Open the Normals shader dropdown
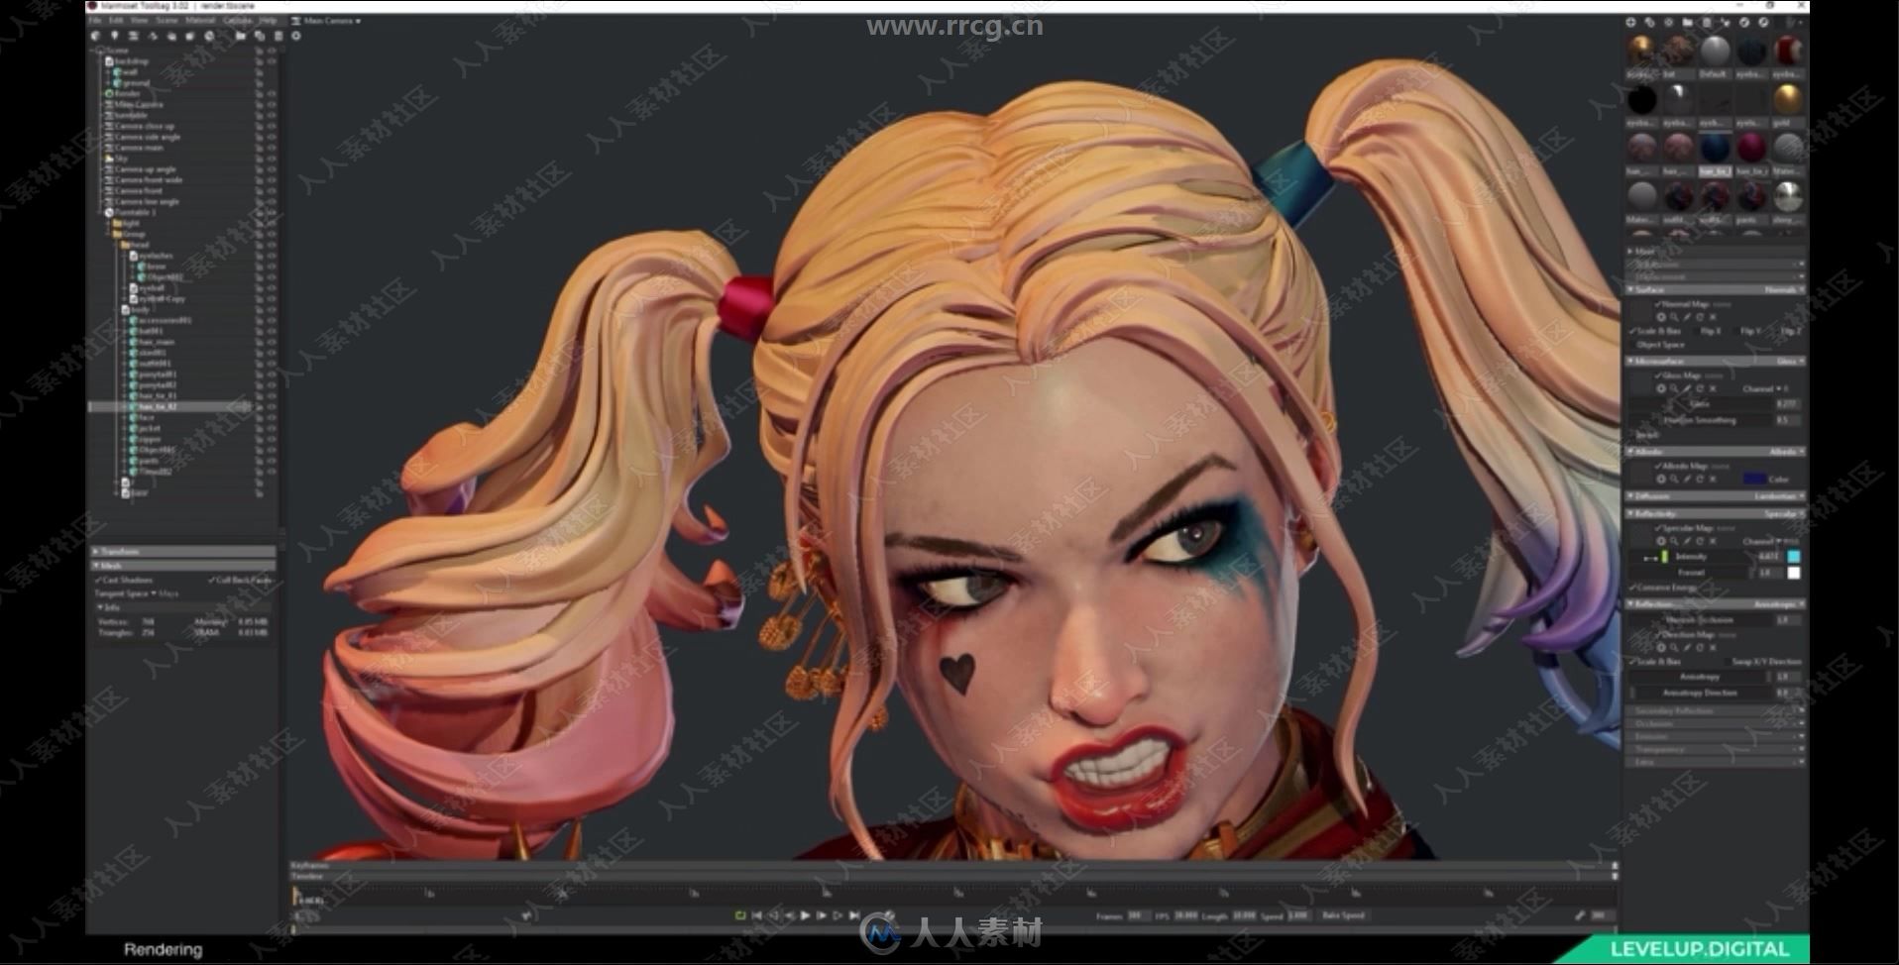The height and width of the screenshot is (965, 1899). (x=1783, y=289)
